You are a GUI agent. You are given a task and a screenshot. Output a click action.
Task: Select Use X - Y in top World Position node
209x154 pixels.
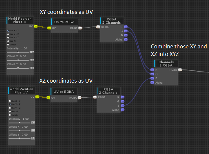pos(13,31)
